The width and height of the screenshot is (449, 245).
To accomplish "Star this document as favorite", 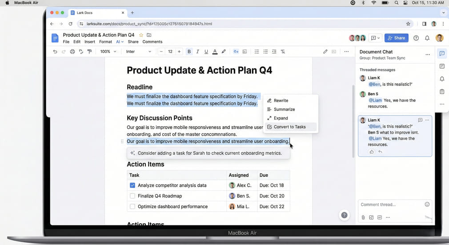I will 141,35.
